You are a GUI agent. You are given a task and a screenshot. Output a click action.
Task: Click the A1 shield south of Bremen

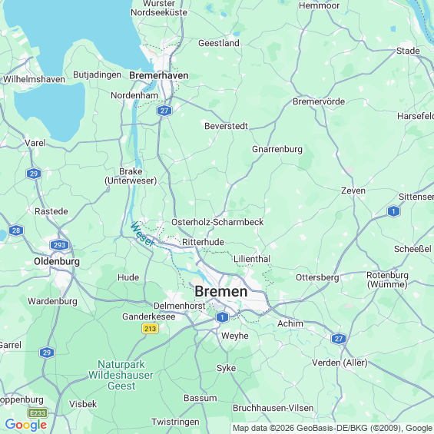coord(222,317)
